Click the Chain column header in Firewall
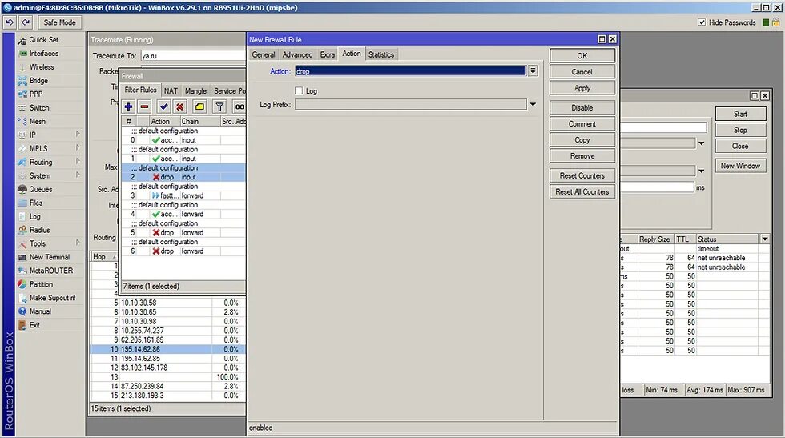This screenshot has height=438, width=785. 200,121
